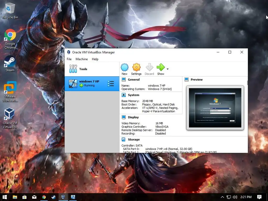
Task: Select the Oracle VM VirtualBox desktop shortcut
Action: coord(10,118)
